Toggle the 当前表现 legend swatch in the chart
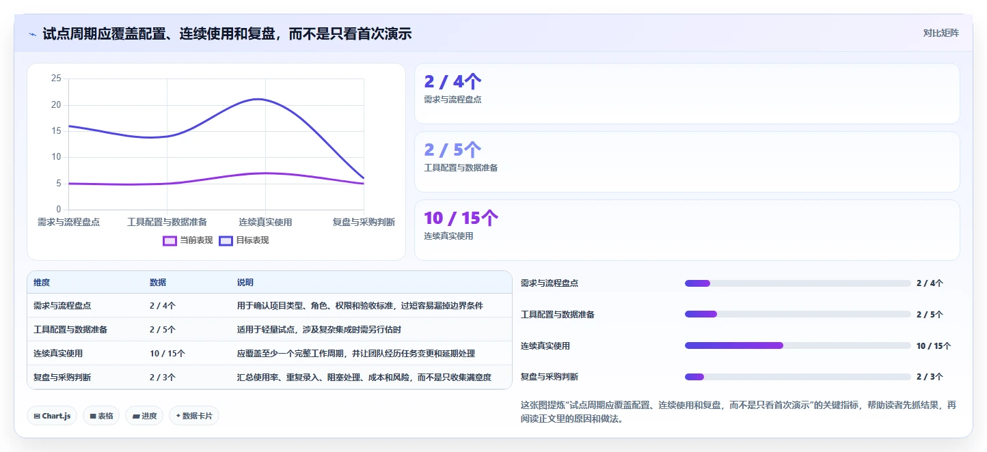Viewport: 987px width, 452px height. click(170, 240)
